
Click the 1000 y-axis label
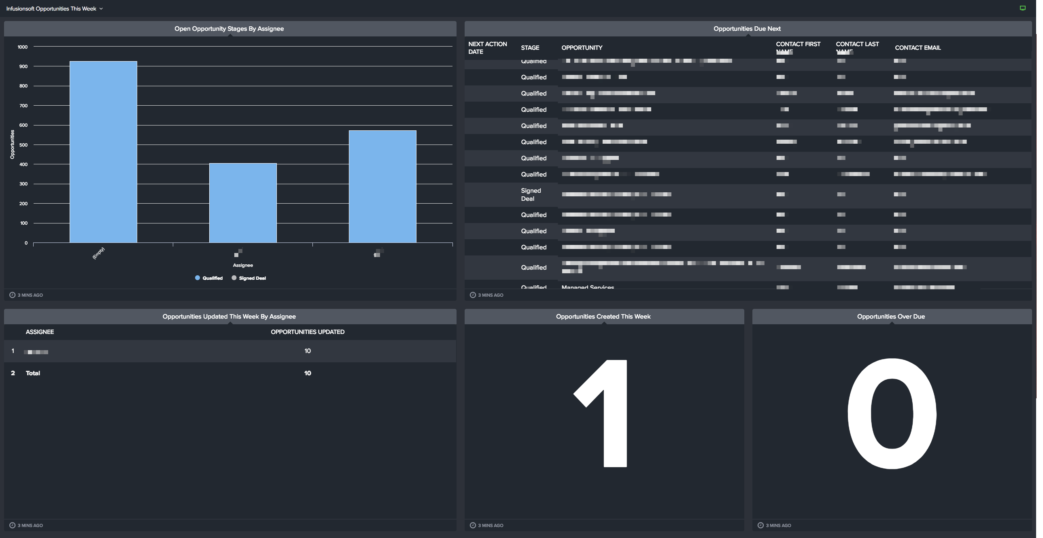click(x=23, y=47)
